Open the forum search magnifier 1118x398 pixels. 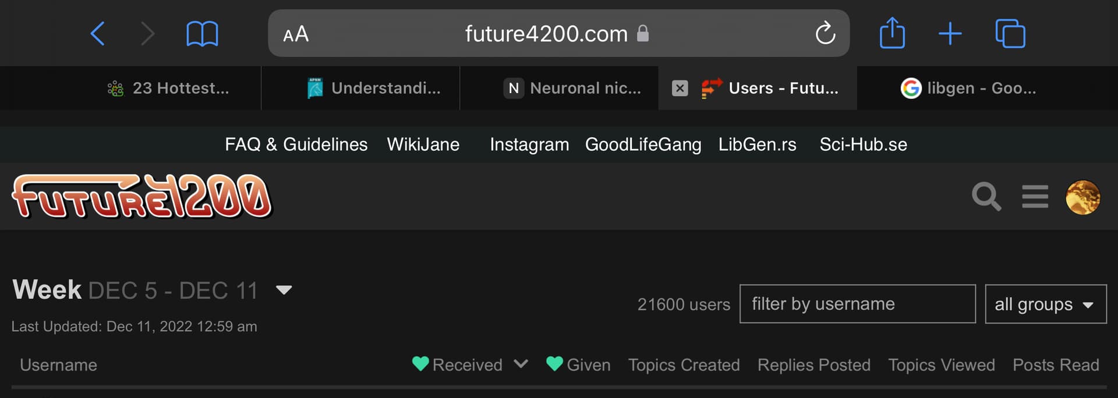click(986, 197)
